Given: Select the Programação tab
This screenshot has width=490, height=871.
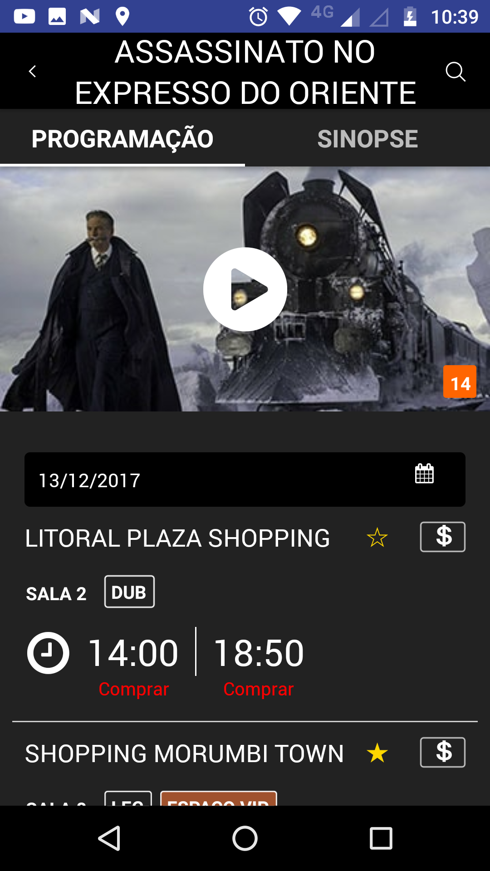Looking at the screenshot, I should tap(122, 138).
